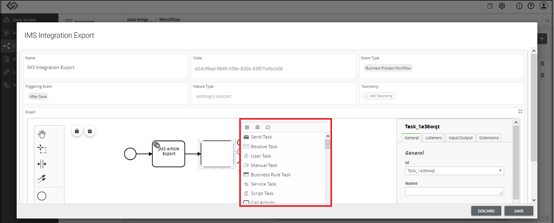
Task: Open the settings gear in top bar
Action: pyautogui.click(x=501, y=6)
